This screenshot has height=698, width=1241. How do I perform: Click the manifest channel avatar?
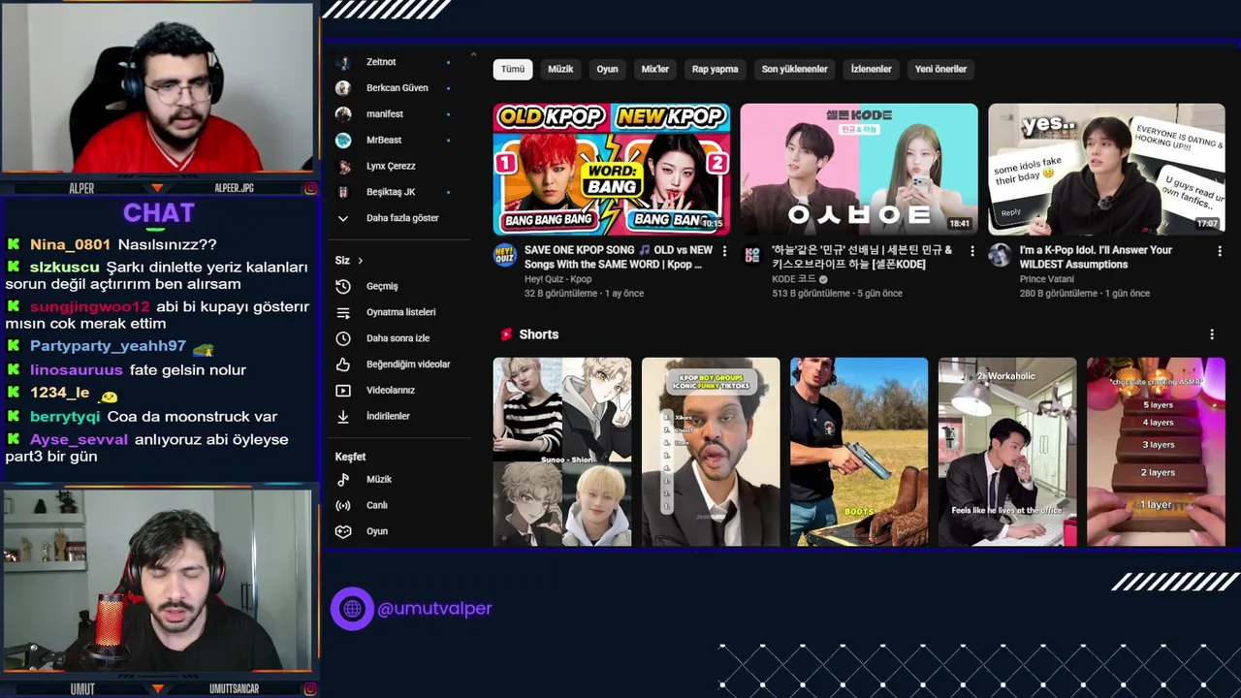point(343,114)
